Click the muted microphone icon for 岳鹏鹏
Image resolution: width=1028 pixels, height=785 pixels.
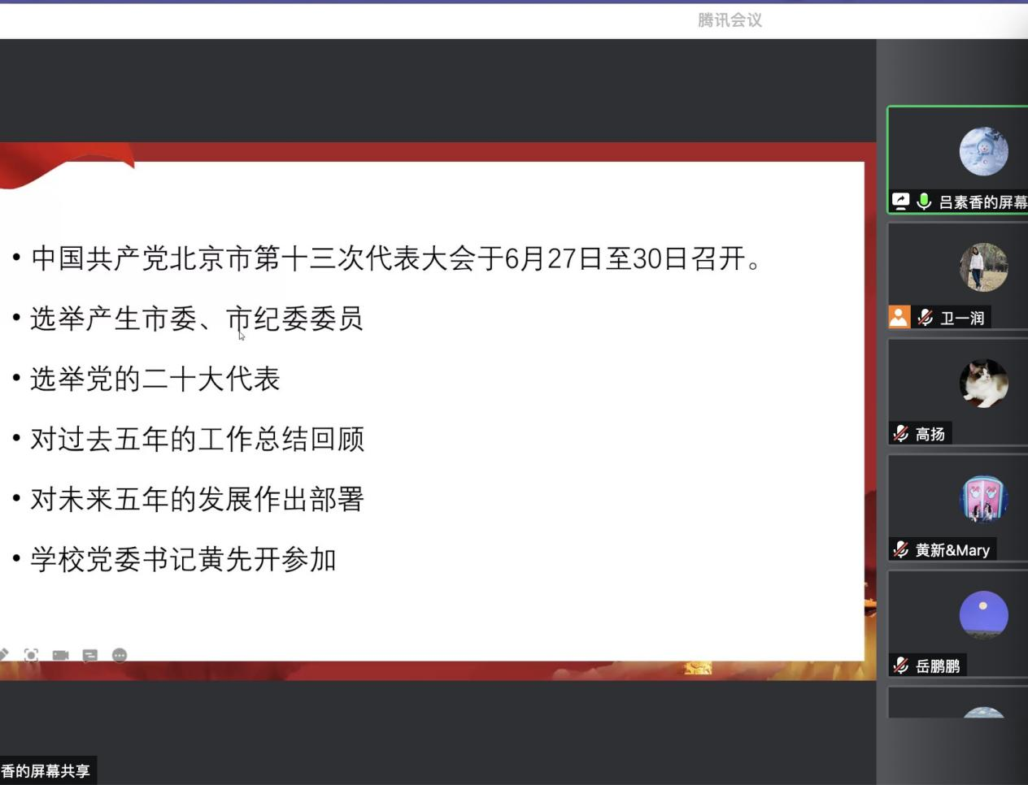pyautogui.click(x=900, y=666)
